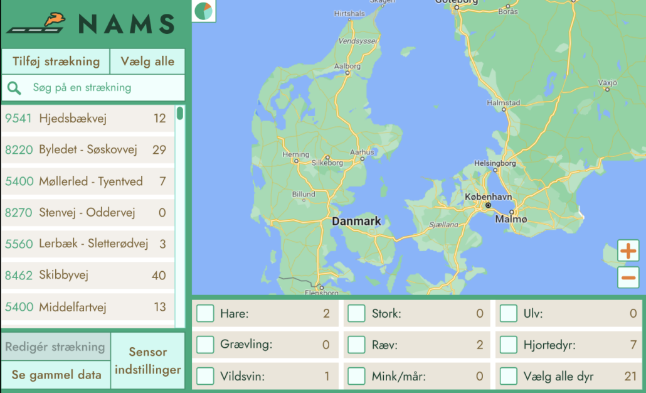The height and width of the screenshot is (393, 646).
Task: Toggle the Vildsvin animal filter checkbox
Action: click(x=205, y=377)
